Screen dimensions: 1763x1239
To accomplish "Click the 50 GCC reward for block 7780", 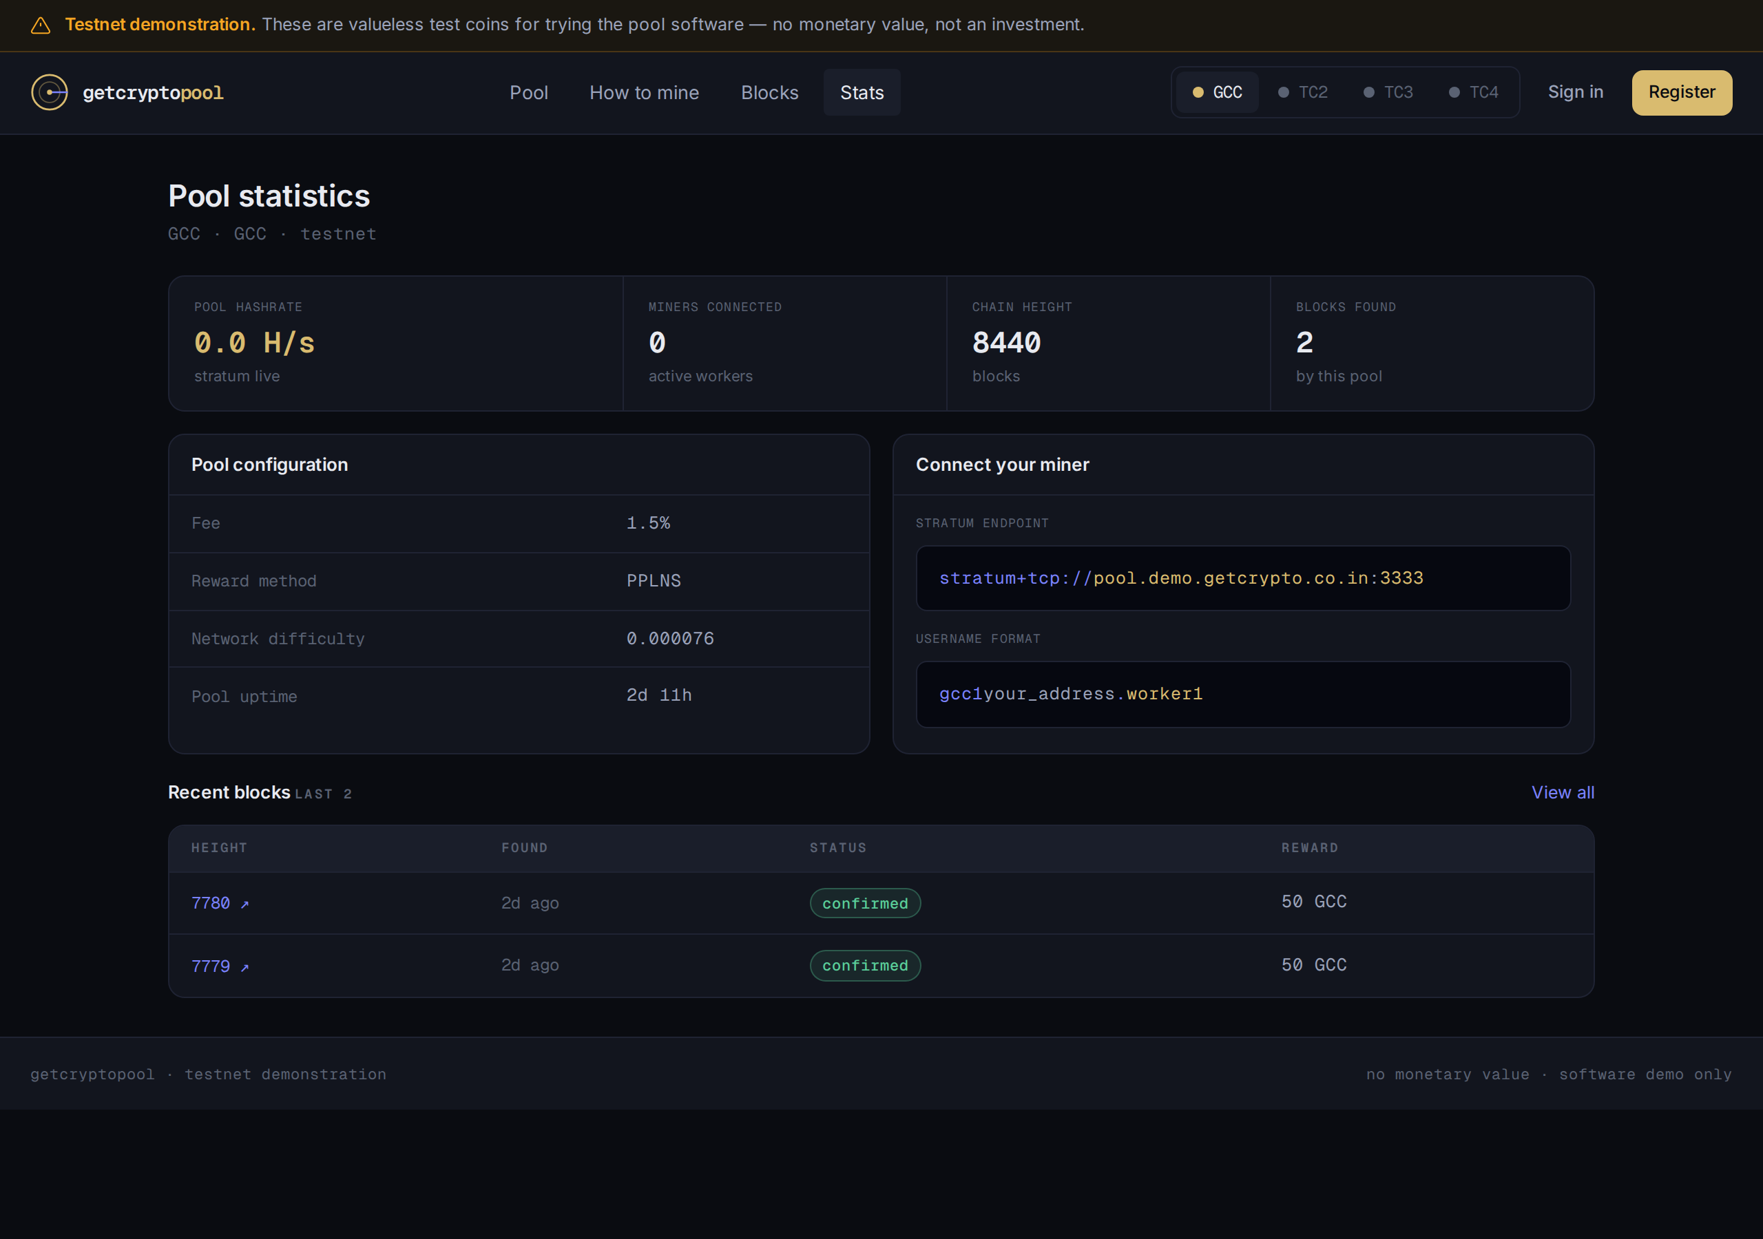I will pyautogui.click(x=1314, y=901).
